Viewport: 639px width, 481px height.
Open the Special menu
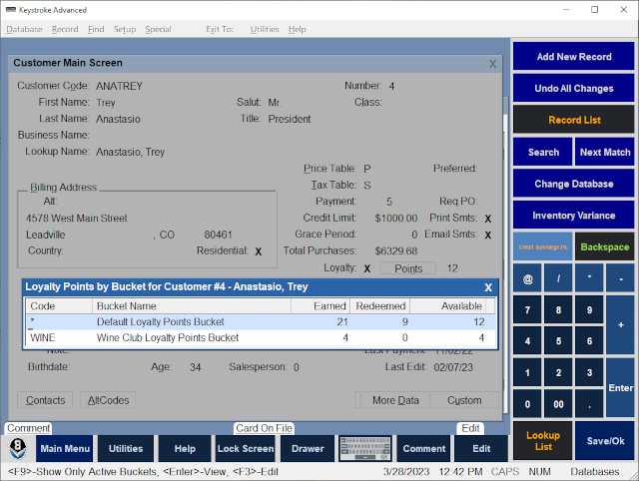point(158,29)
